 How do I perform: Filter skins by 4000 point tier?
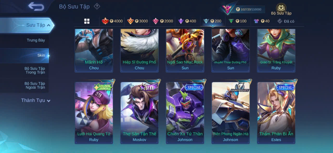tap(112, 21)
